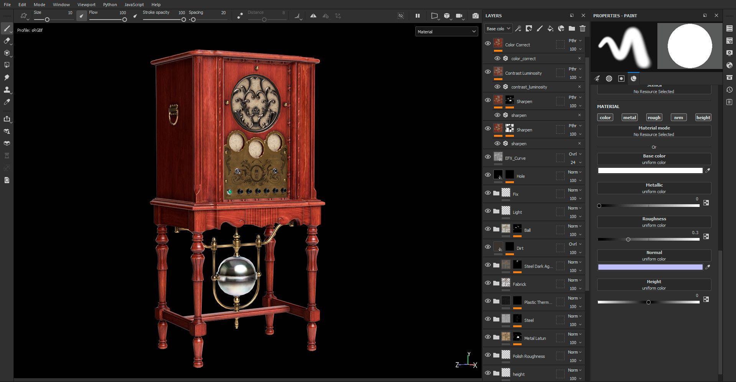Activate the Material picker eyedropper tool
Image resolution: width=736 pixels, height=382 pixels.
[x=7, y=102]
